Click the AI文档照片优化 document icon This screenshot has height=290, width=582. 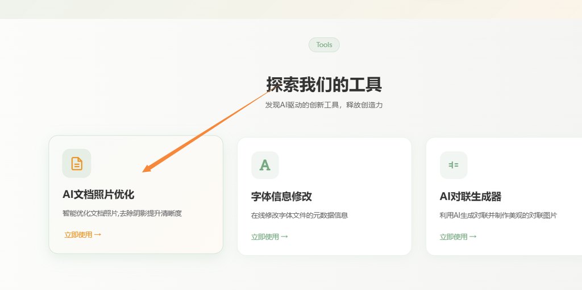77,163
